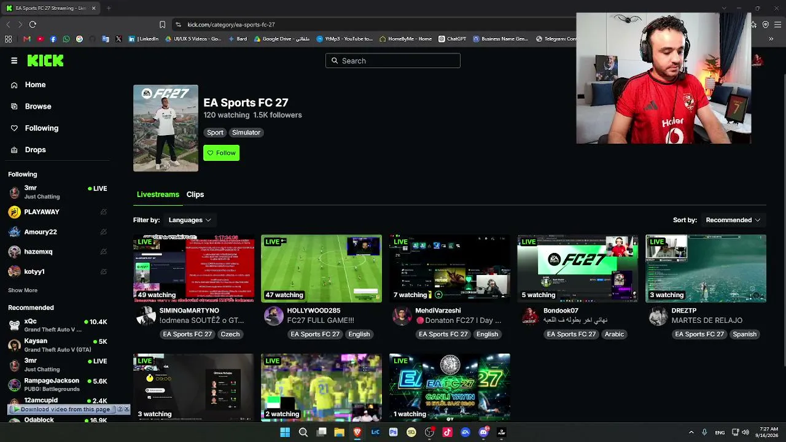The width and height of the screenshot is (786, 442).
Task: Open followed channel PLAYAWAY
Action: (58, 212)
